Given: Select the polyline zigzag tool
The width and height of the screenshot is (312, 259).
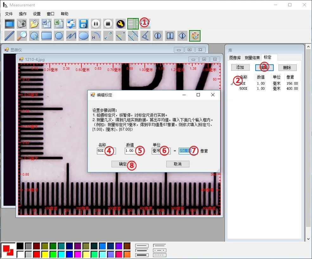Looking at the screenshot, I should coord(71,36).
